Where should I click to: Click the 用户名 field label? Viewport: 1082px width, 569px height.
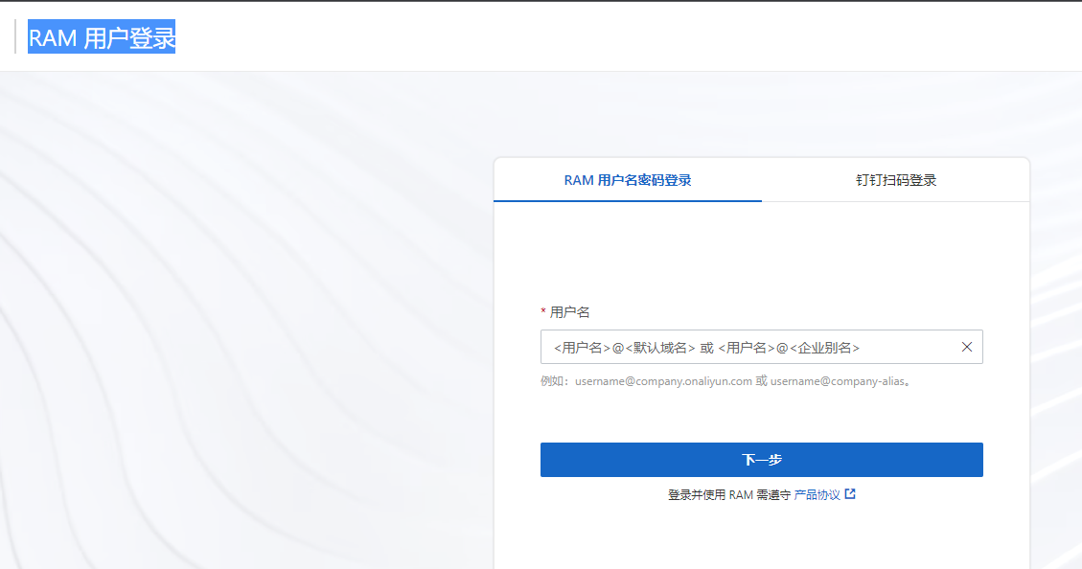click(569, 311)
